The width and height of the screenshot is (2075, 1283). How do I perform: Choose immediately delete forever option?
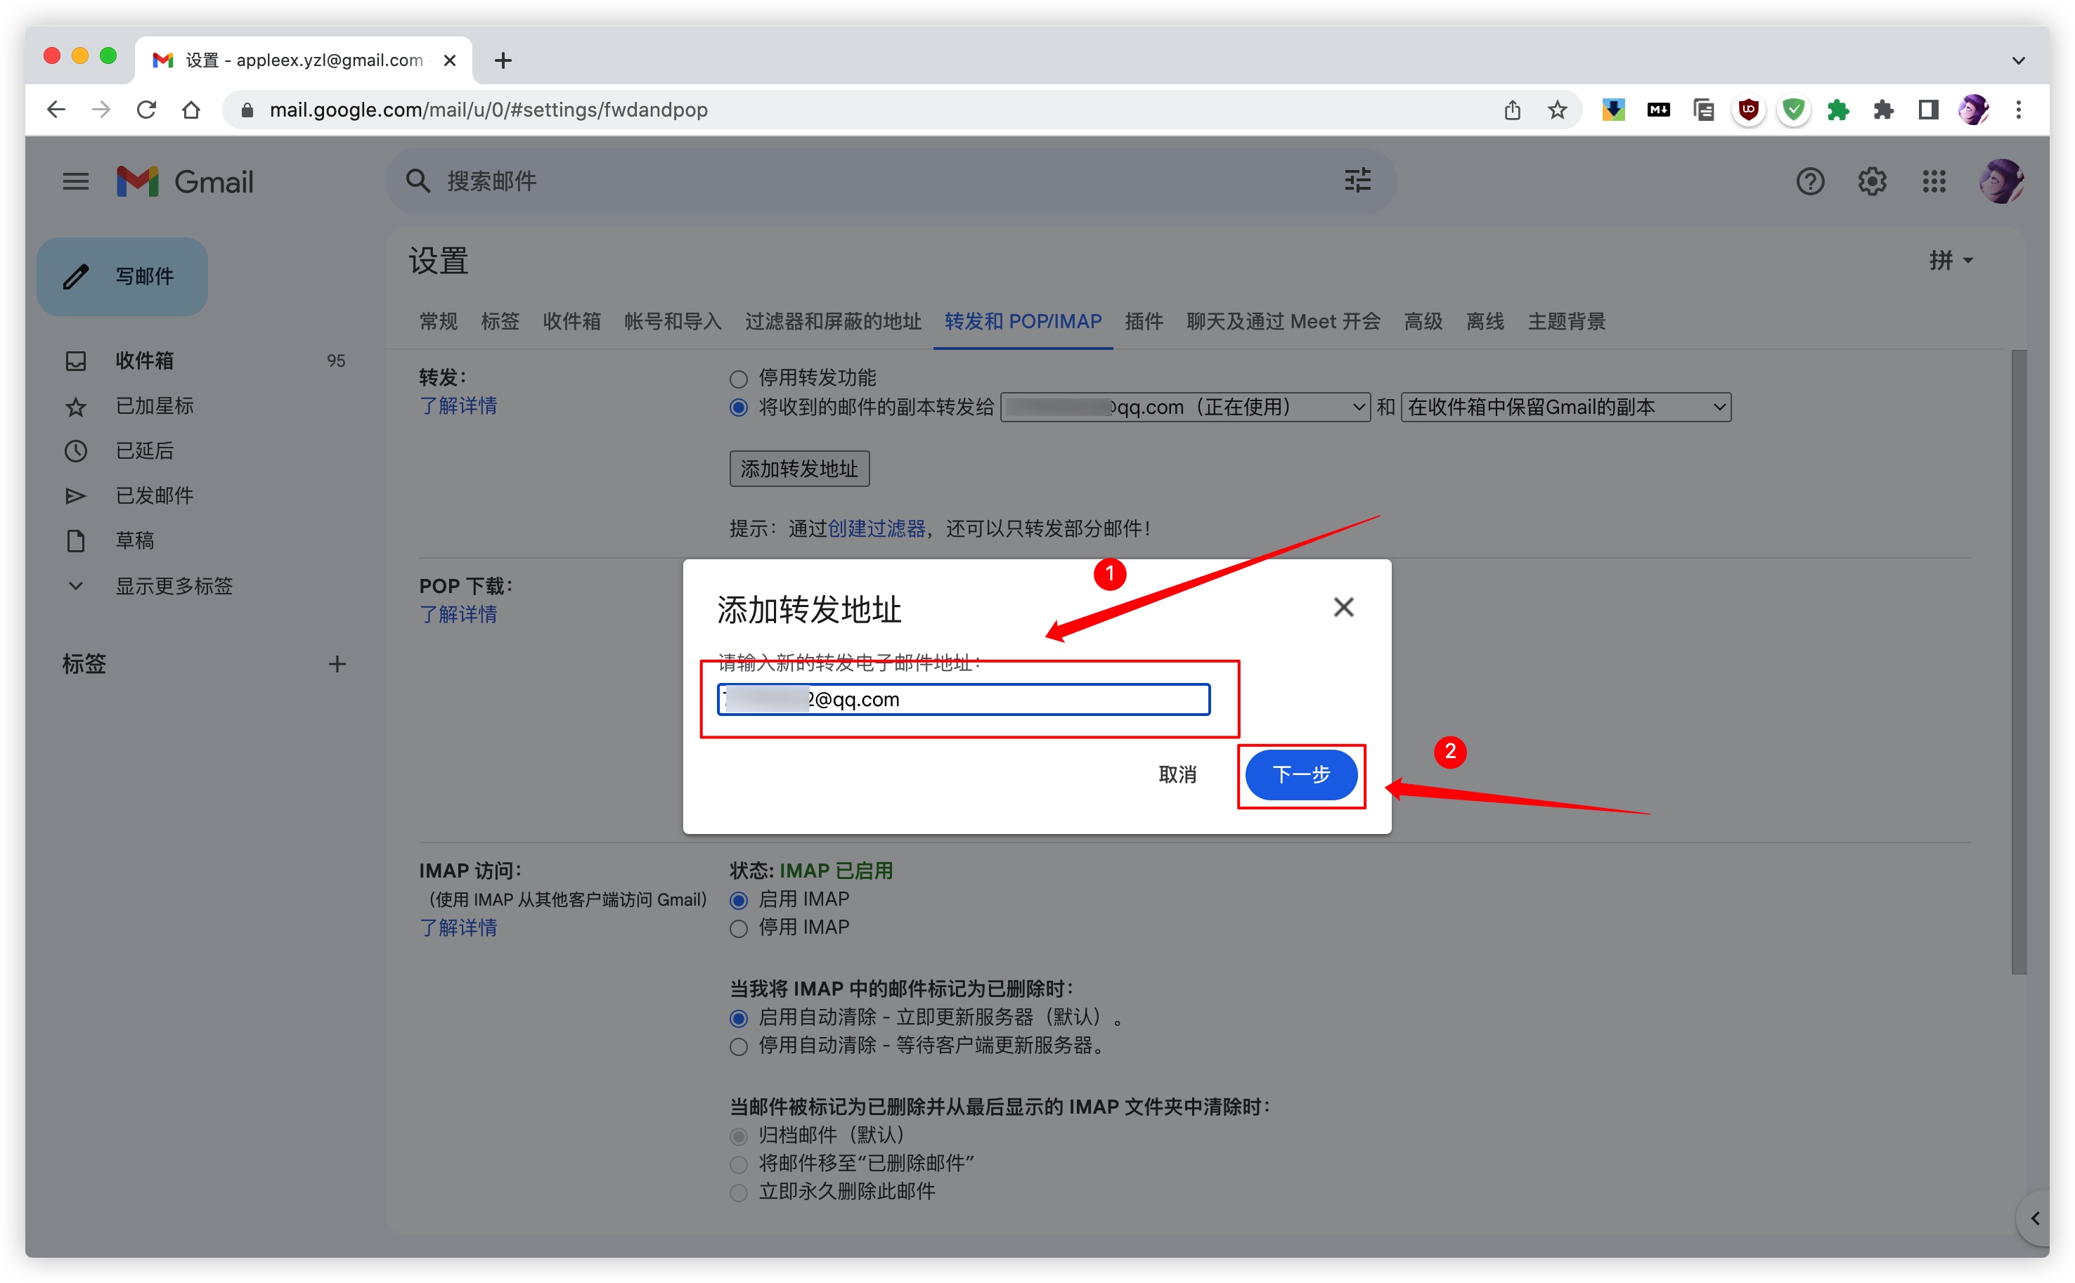pos(738,1192)
